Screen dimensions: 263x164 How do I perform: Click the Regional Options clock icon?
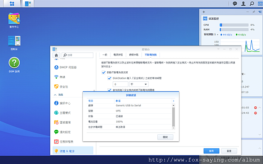(56, 122)
